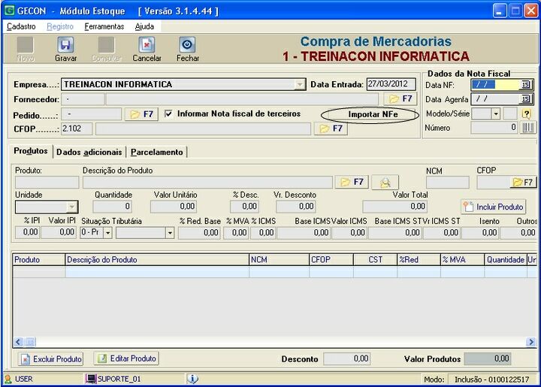Open the Data NF calendar picker
The image size is (541, 387).
coord(525,84)
